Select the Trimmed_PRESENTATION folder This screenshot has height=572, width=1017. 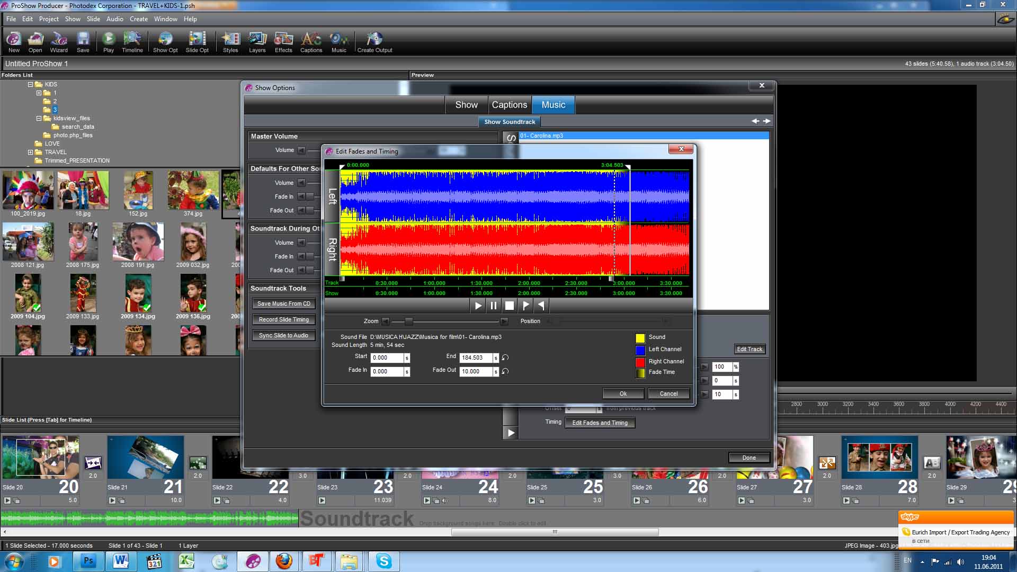click(x=77, y=160)
